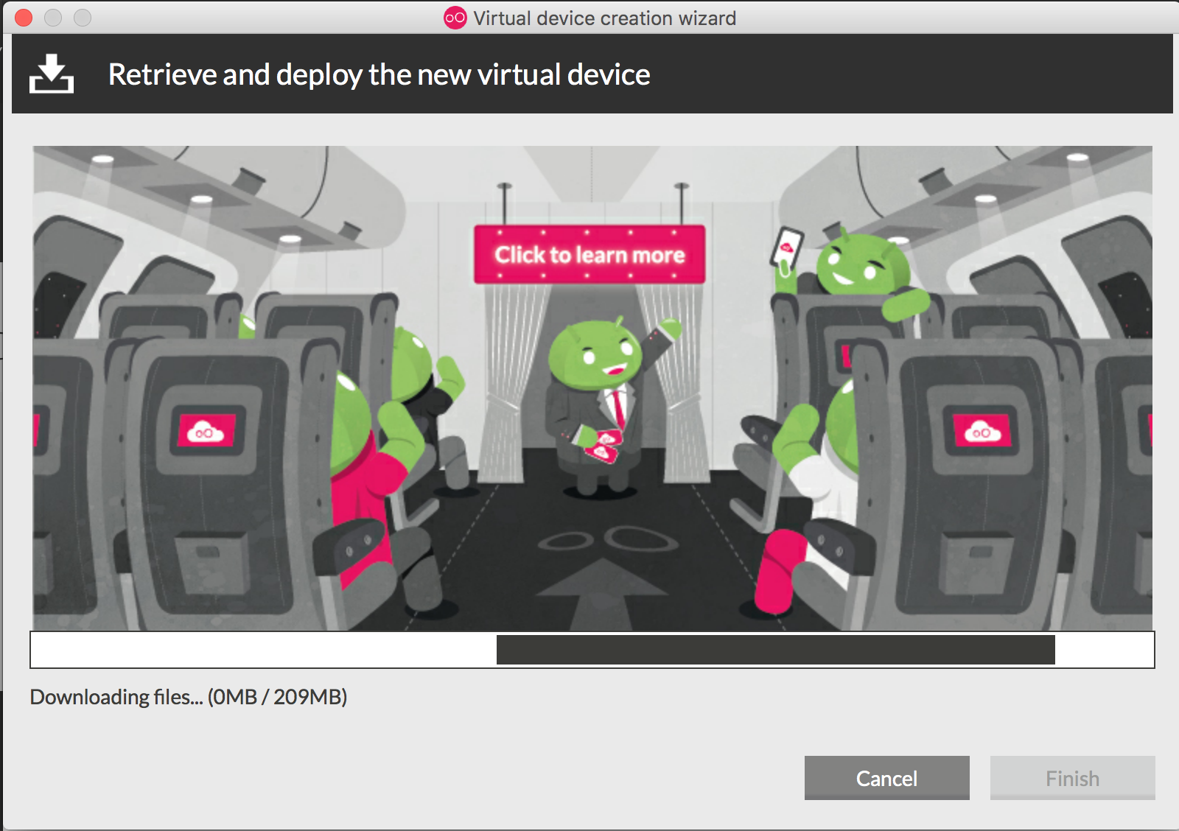Click the download progress bar

click(592, 650)
